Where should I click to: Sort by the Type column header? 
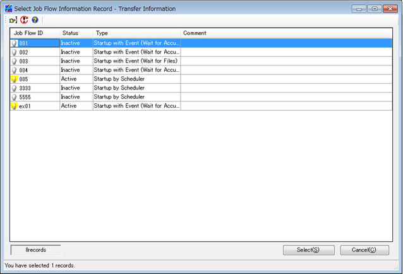[136, 33]
